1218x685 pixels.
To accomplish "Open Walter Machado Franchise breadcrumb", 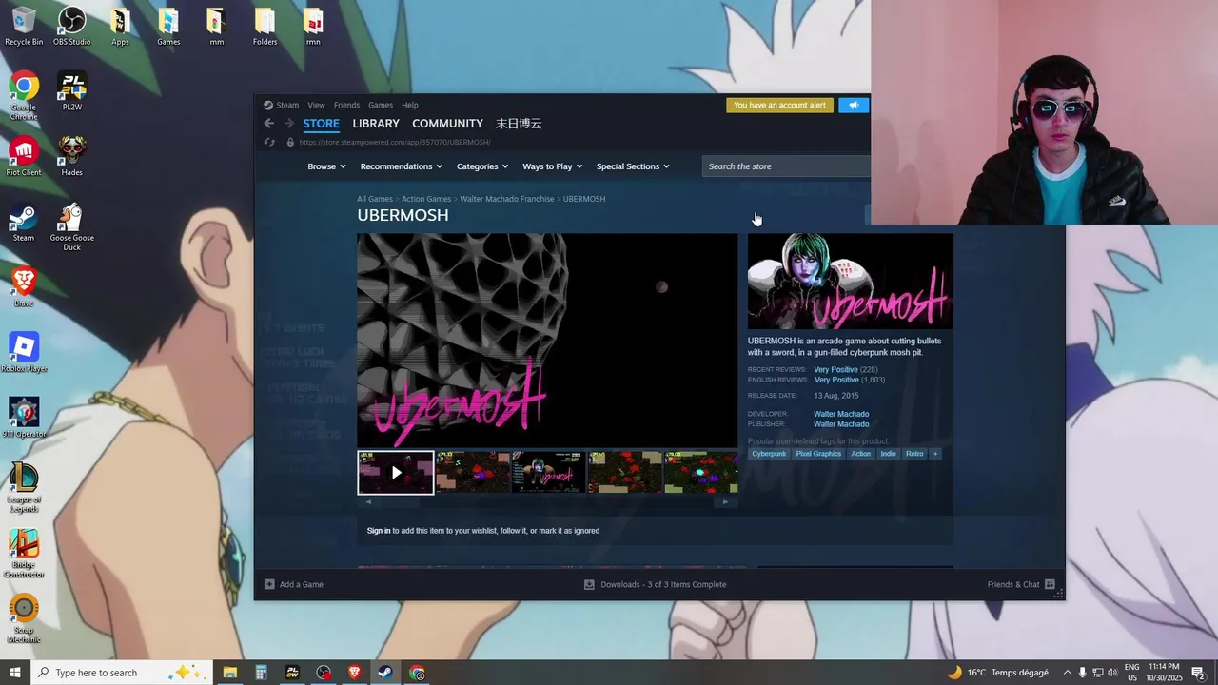I will [507, 199].
